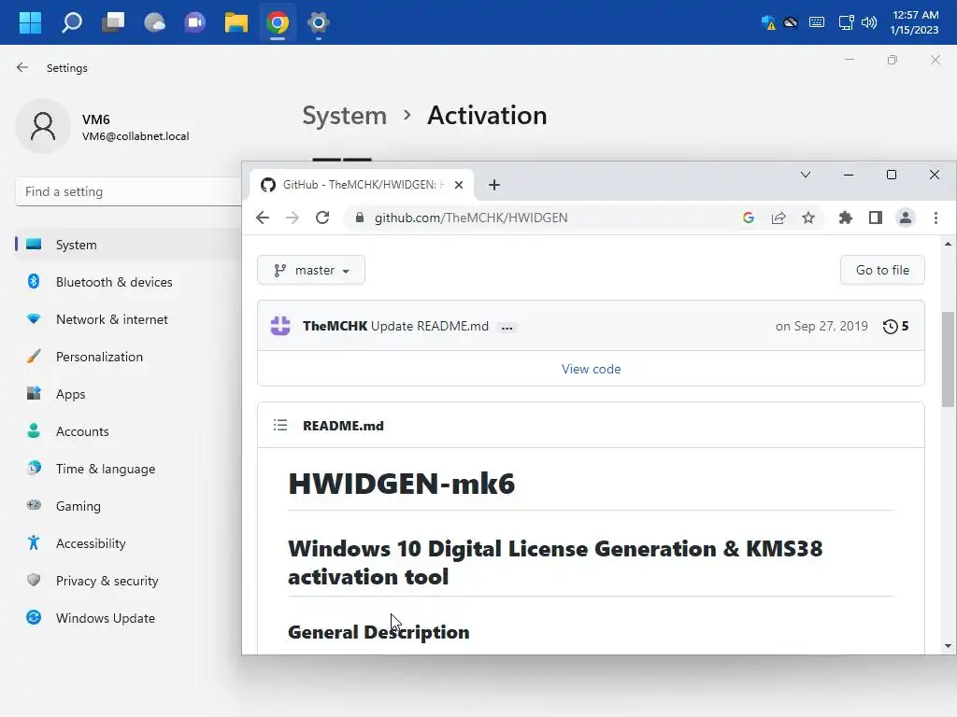Image resolution: width=957 pixels, height=717 pixels.
Task: Open network warning tray icon
Action: pos(768,22)
